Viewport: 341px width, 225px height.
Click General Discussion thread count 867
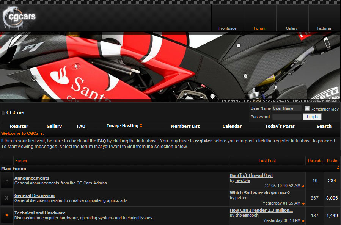pyautogui.click(x=315, y=198)
